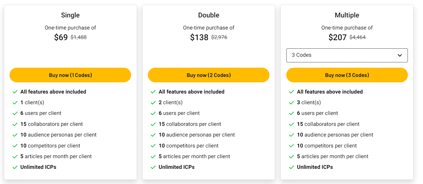Select the 'Multiple' plan heading
Screen dimensions: 423x184
click(x=347, y=15)
